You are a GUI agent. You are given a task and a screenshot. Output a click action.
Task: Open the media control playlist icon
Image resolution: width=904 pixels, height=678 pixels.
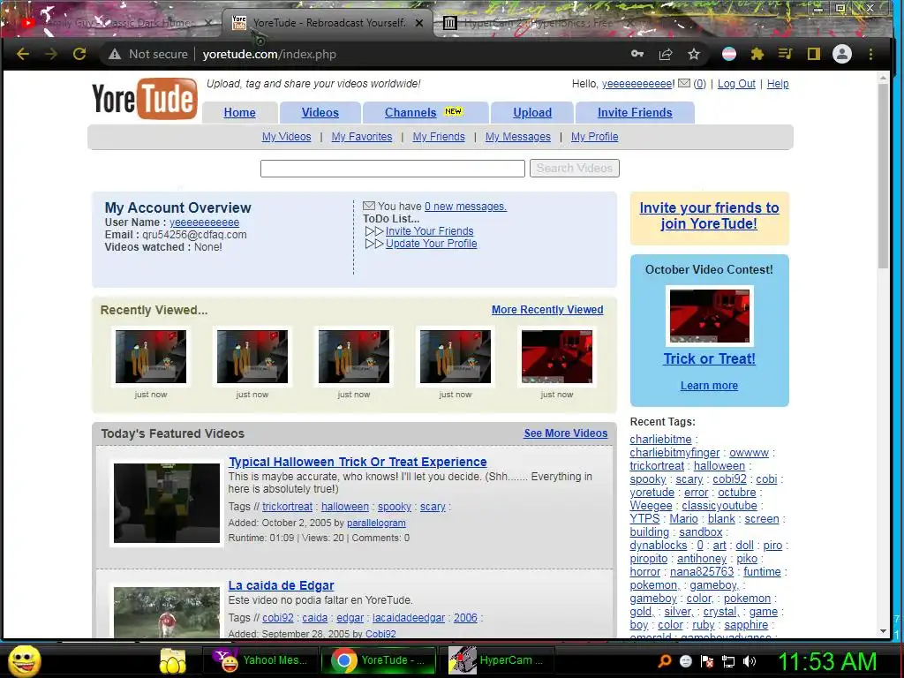tap(785, 54)
